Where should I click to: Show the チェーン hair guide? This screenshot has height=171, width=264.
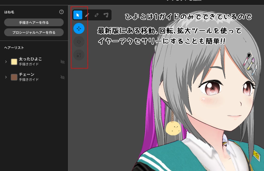62,78
